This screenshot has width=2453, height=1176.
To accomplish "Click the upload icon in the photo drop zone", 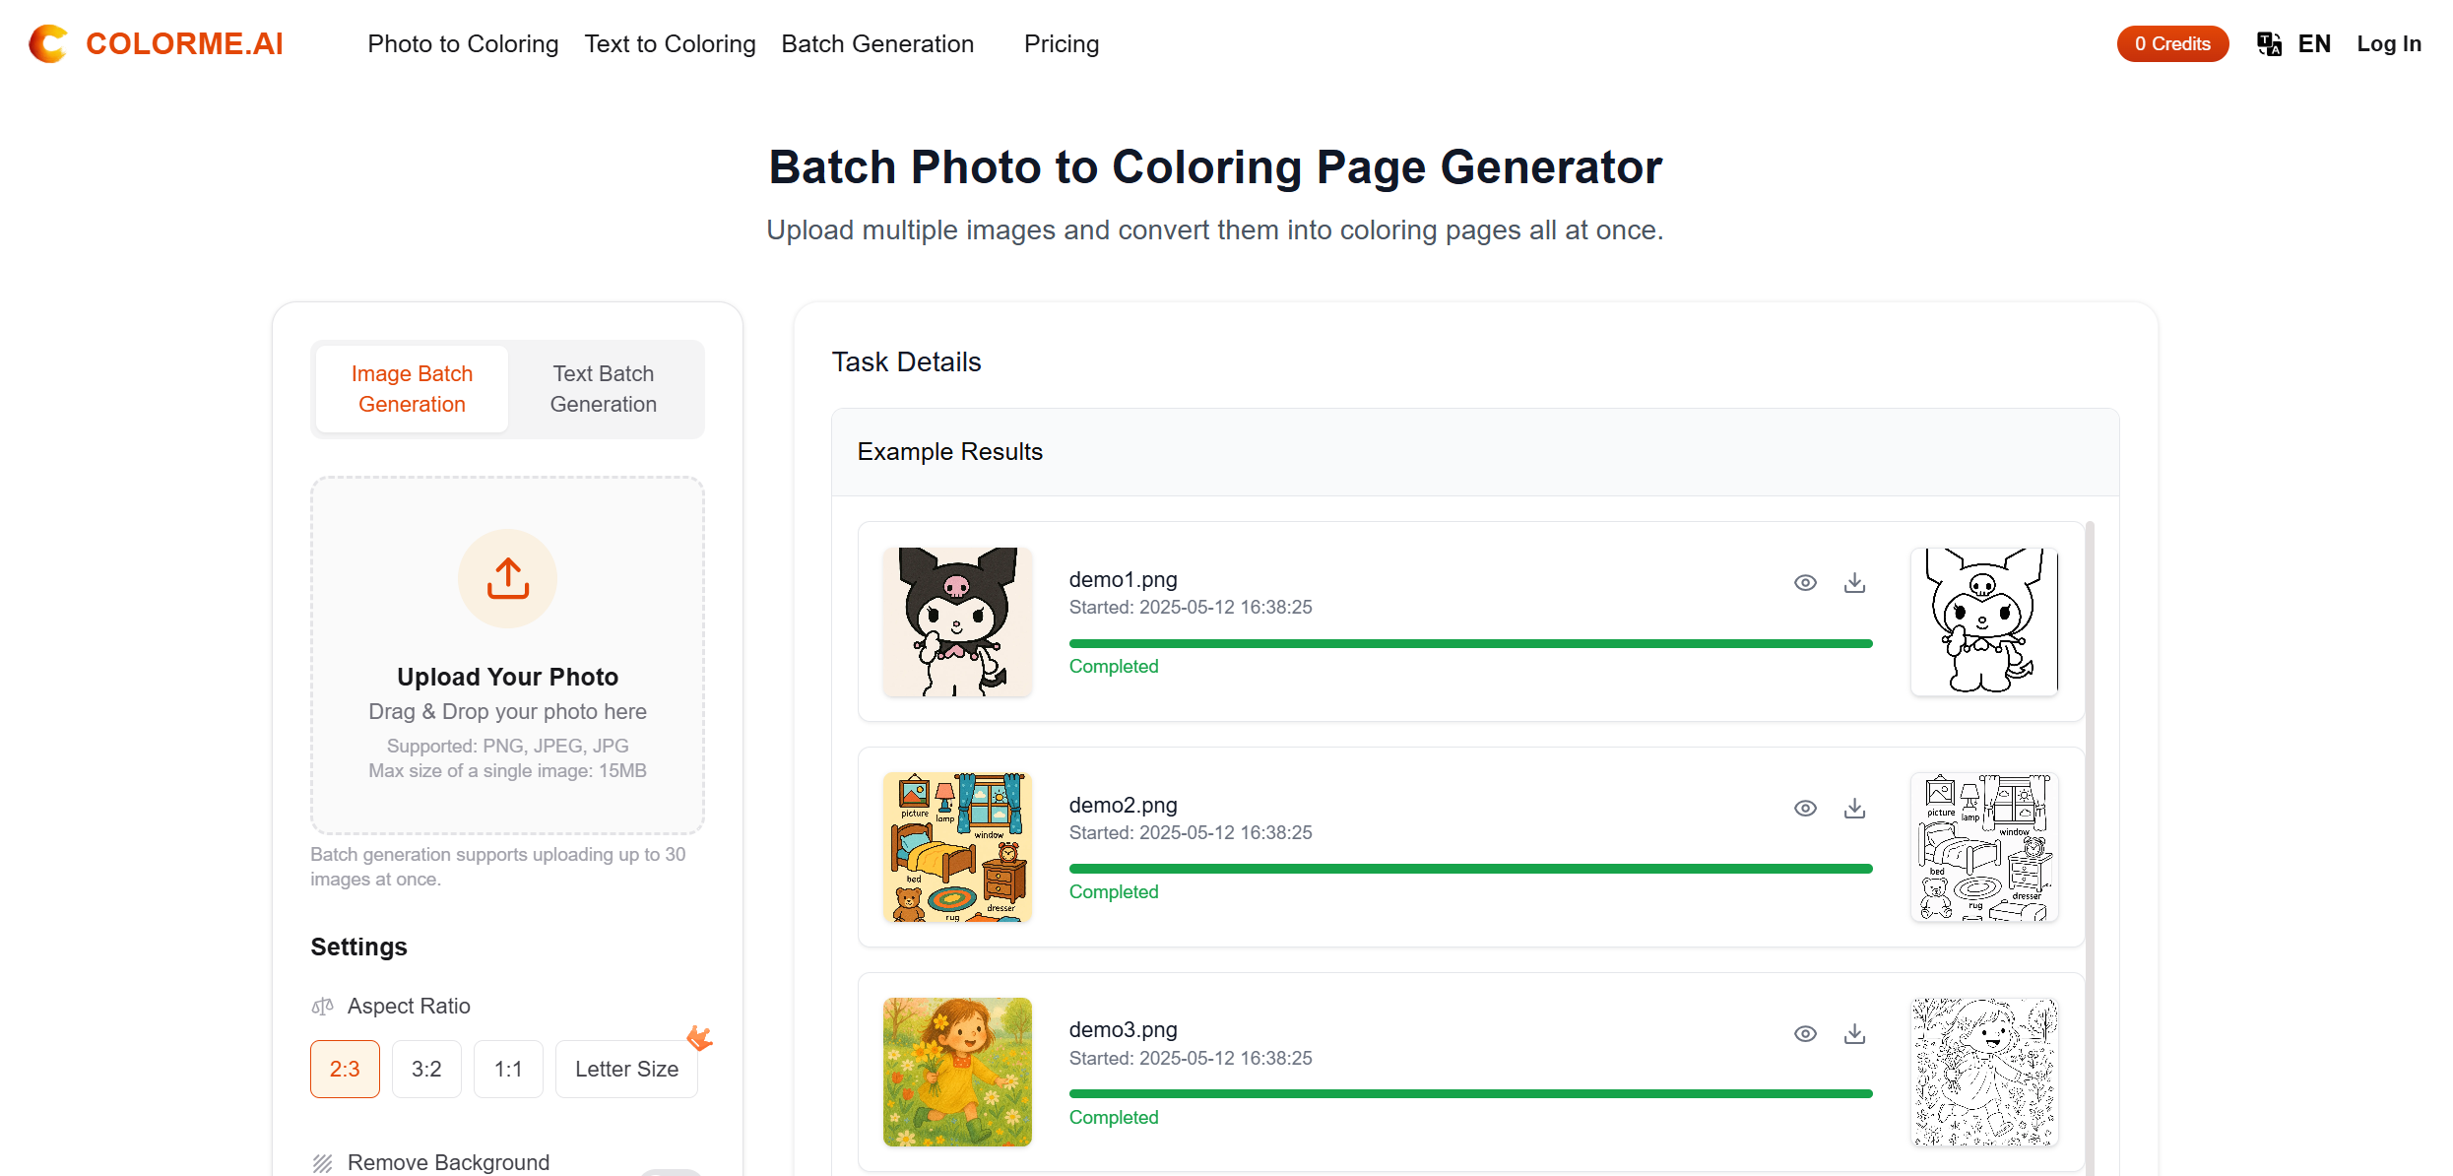I will click(x=506, y=578).
